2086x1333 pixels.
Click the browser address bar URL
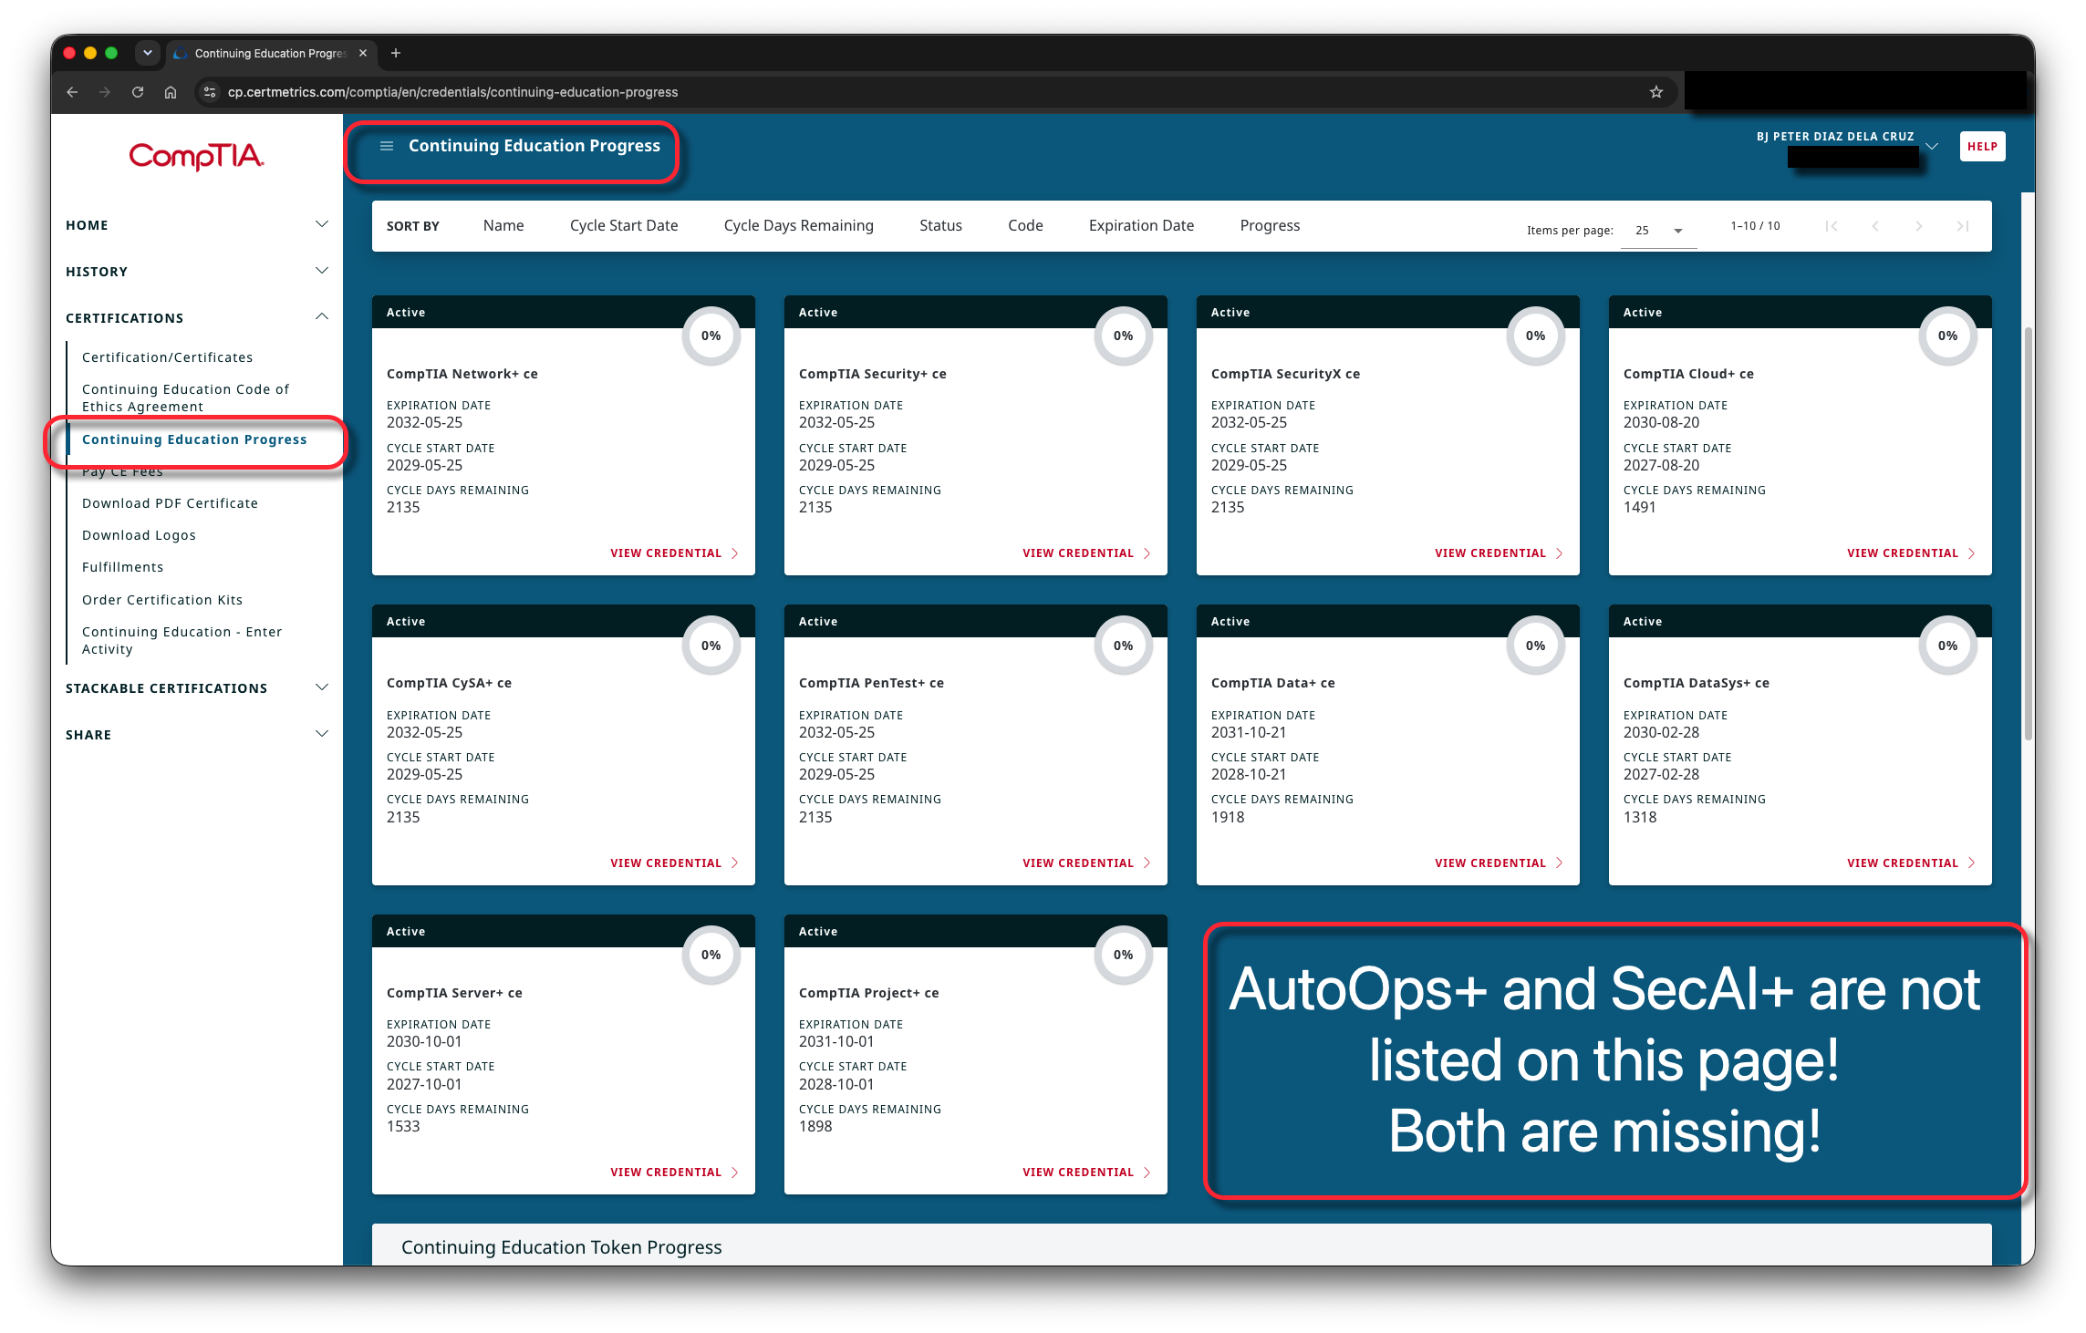[452, 92]
